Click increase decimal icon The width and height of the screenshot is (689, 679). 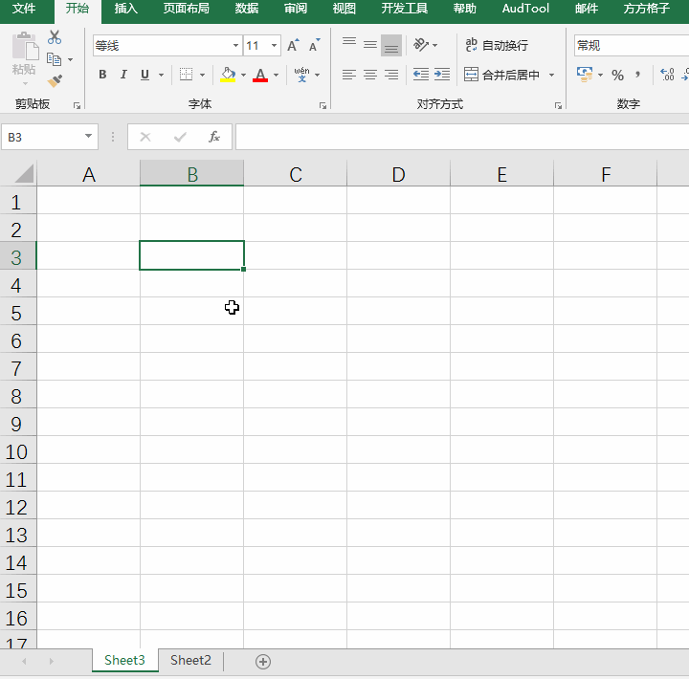coord(667,75)
